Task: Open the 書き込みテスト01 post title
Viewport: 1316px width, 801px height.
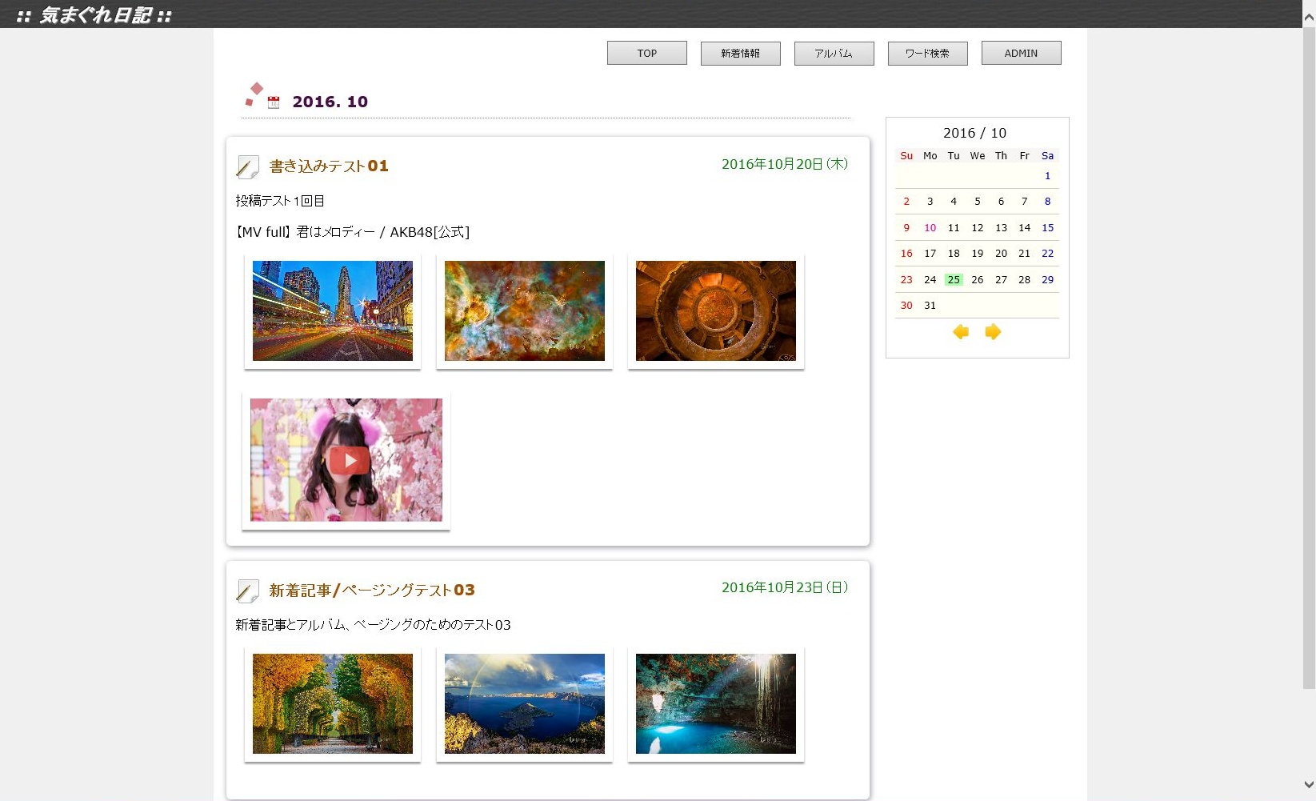Action: (329, 166)
